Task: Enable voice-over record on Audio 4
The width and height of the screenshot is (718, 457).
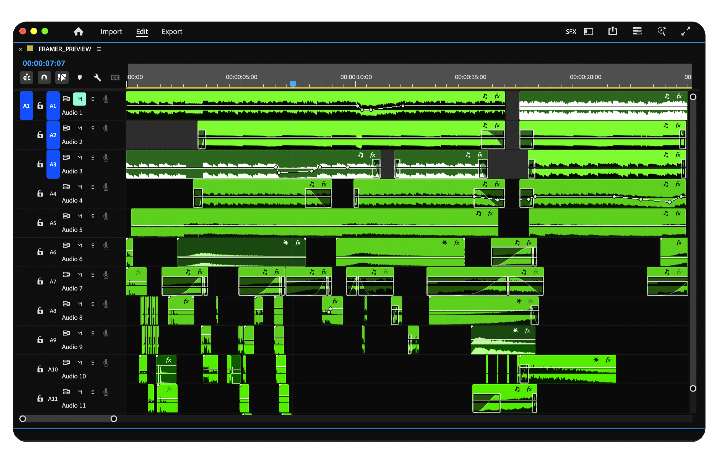Action: (x=106, y=187)
